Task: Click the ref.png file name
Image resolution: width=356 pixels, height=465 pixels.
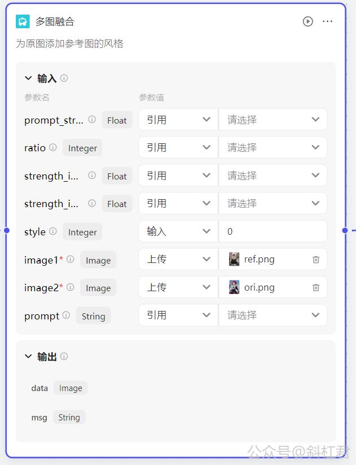Action: tap(260, 259)
